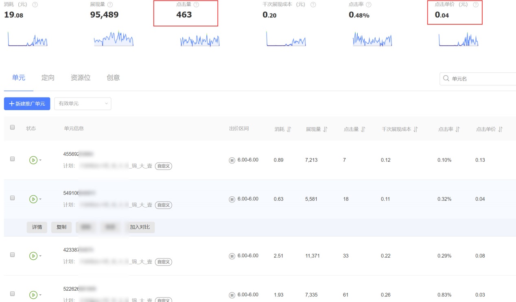Toggle the select-all checkbox in table header
The height and width of the screenshot is (302, 516).
(x=12, y=127)
